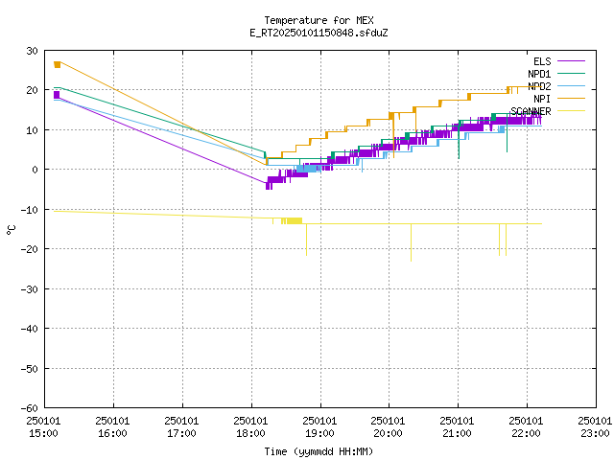Click the y-axis label -40
The width and height of the screenshot is (614, 460).
tap(30, 329)
